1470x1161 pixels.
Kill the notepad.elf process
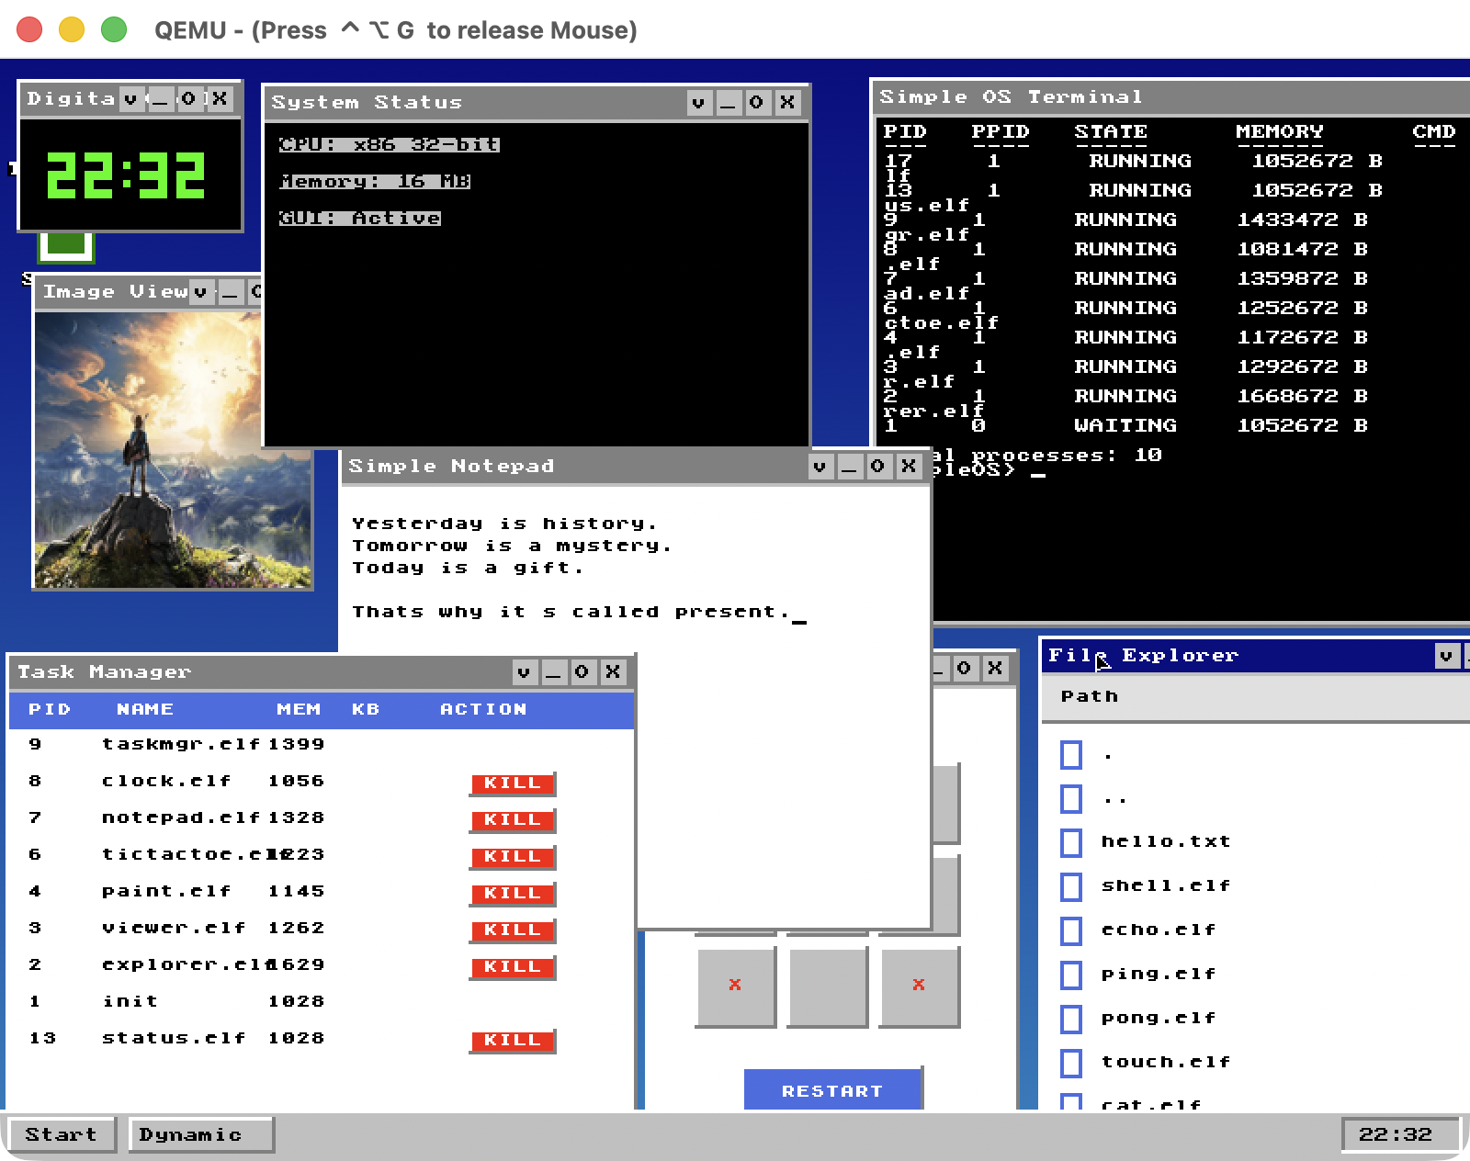[512, 819]
